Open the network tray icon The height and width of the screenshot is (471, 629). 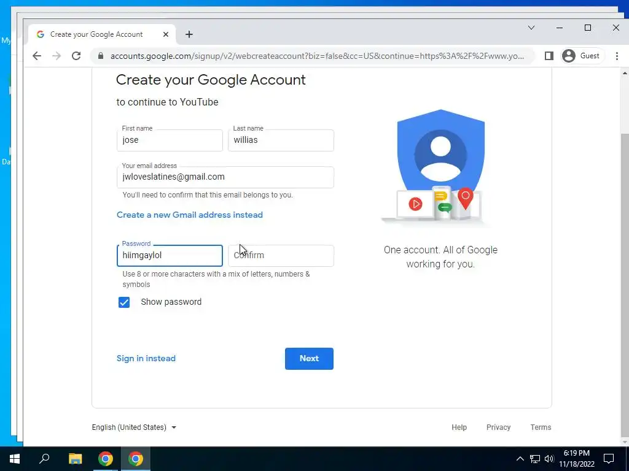535,459
